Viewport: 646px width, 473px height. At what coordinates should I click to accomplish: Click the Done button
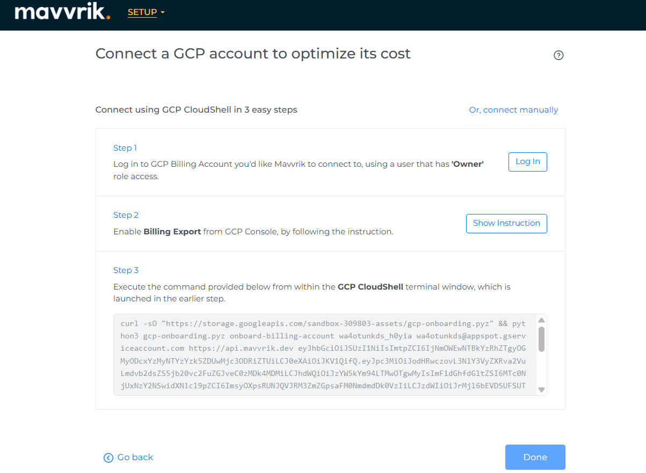tap(535, 457)
